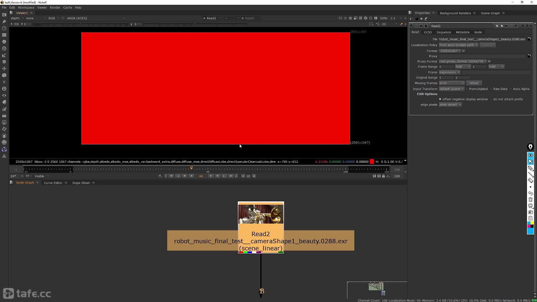537x302 pixels.
Task: Open the Draw nodes toolbar menu
Action: tap(4, 22)
